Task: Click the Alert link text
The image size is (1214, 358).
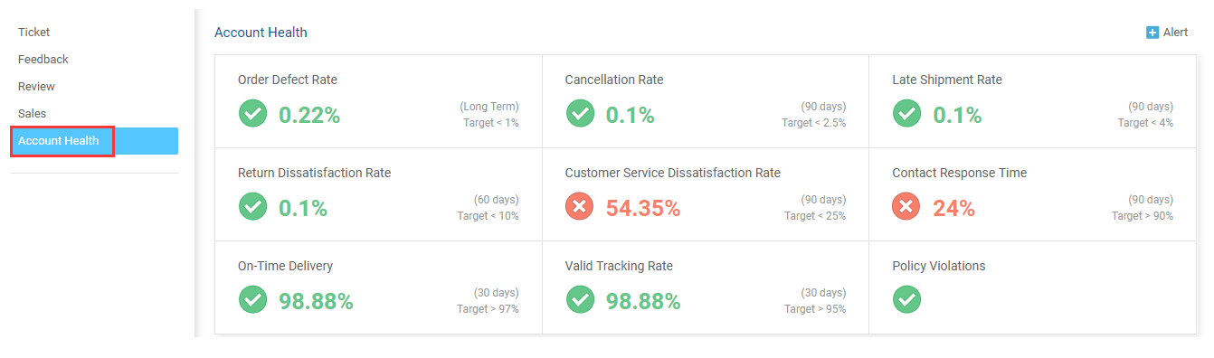Action: coord(1175,33)
